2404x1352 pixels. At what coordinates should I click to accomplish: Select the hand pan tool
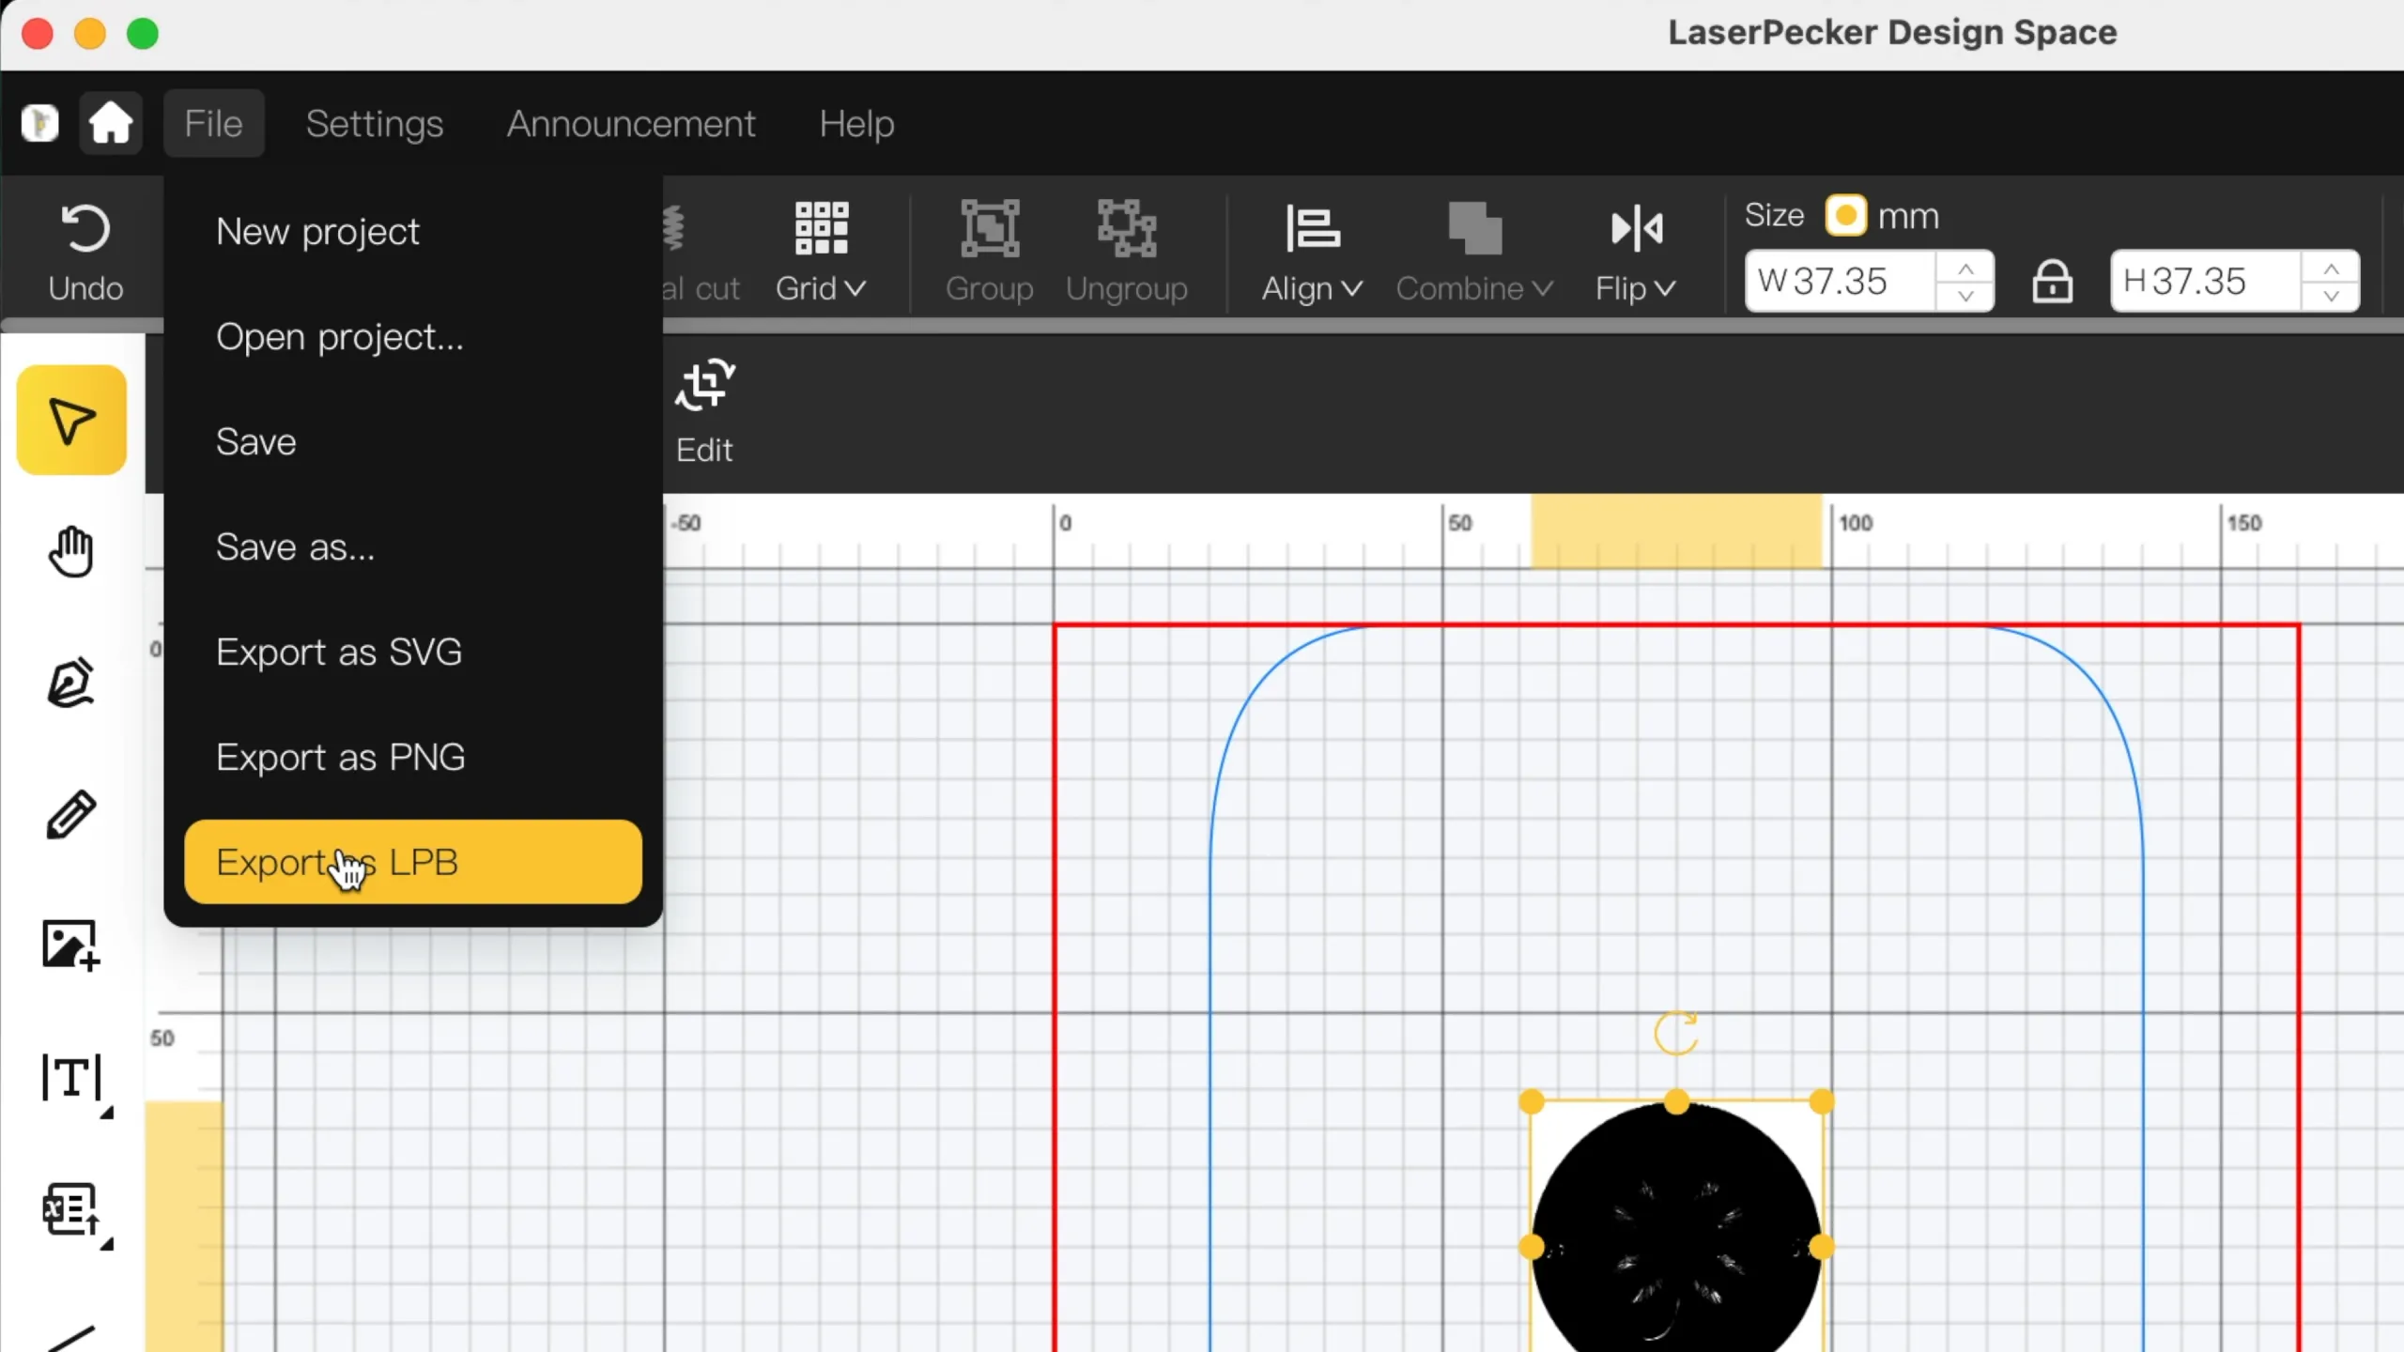[71, 551]
